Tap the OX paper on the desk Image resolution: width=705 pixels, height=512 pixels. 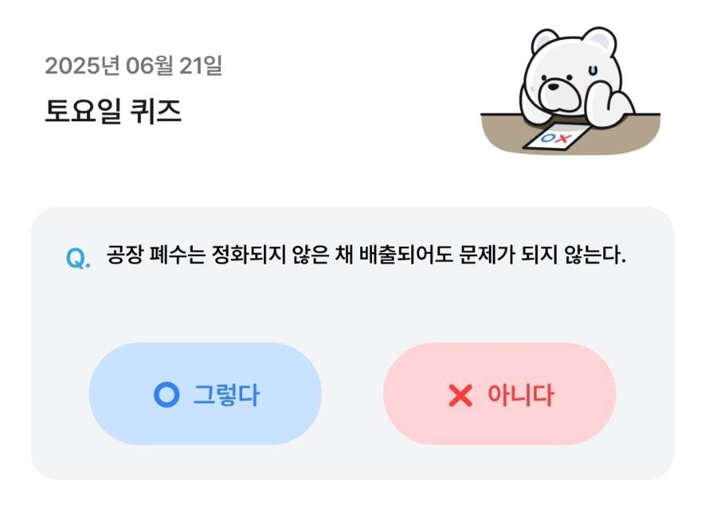click(x=557, y=136)
